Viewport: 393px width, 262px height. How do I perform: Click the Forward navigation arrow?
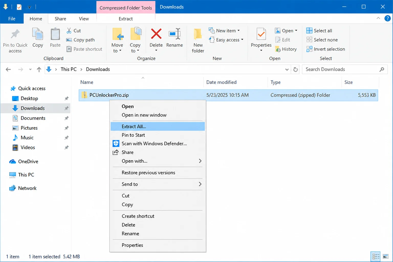(20, 69)
